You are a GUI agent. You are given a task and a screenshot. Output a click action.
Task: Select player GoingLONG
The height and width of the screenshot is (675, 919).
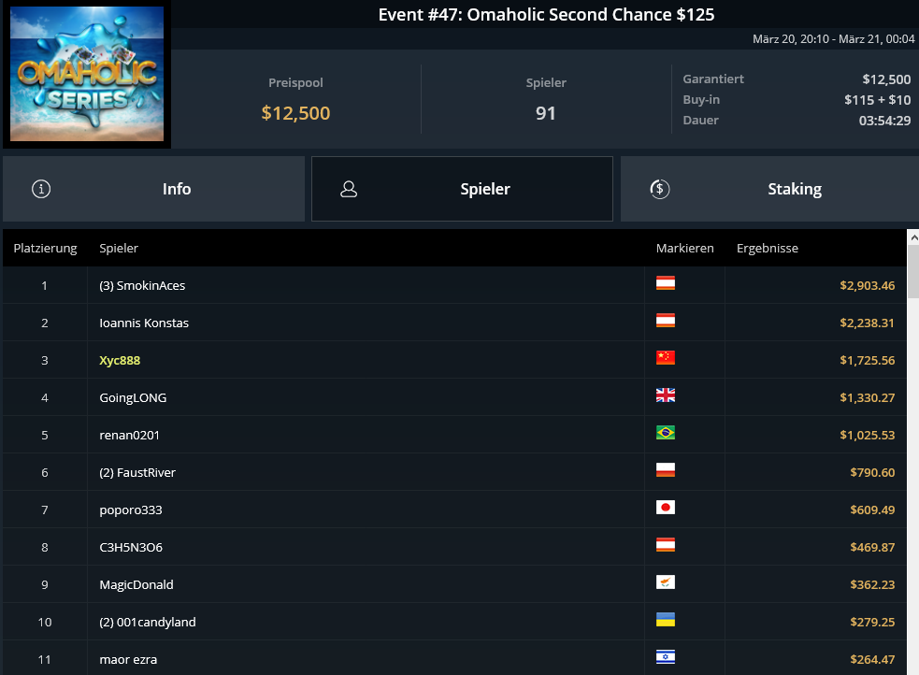[x=133, y=398]
